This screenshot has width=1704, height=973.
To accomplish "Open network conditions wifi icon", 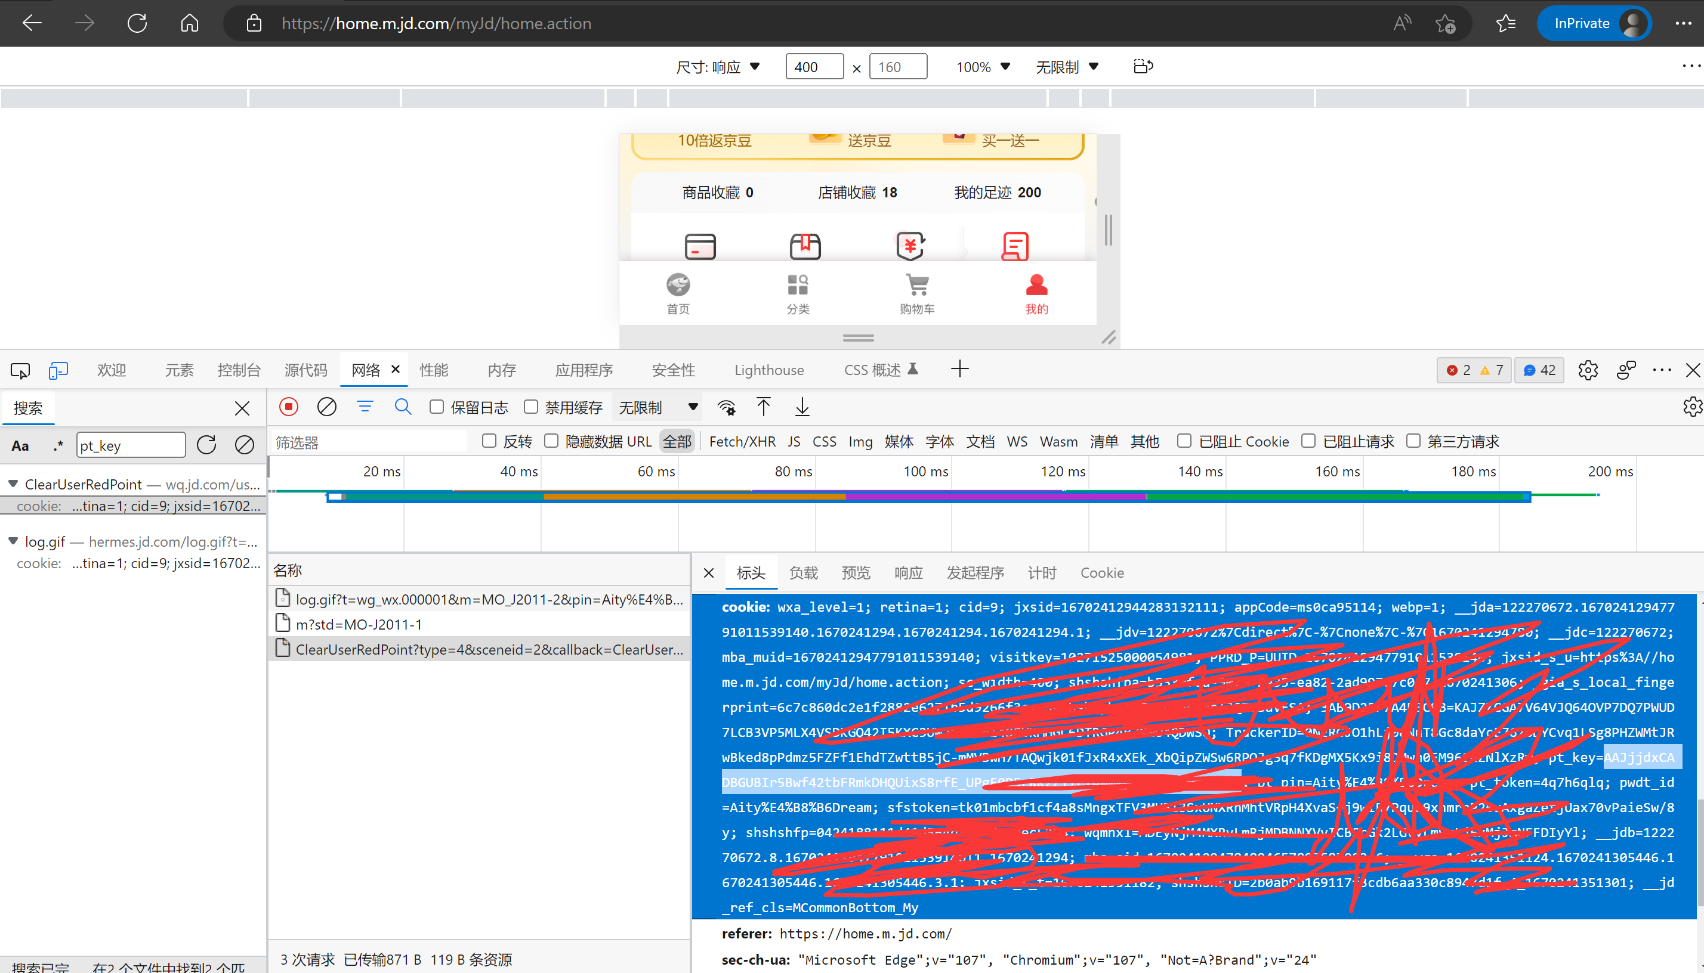I will pyautogui.click(x=726, y=407).
